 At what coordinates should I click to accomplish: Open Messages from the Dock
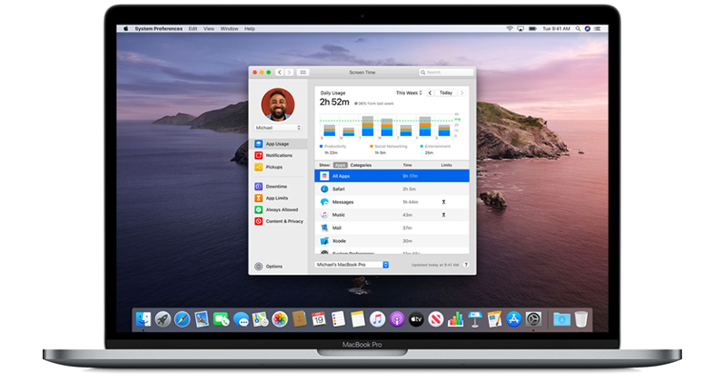tap(241, 319)
